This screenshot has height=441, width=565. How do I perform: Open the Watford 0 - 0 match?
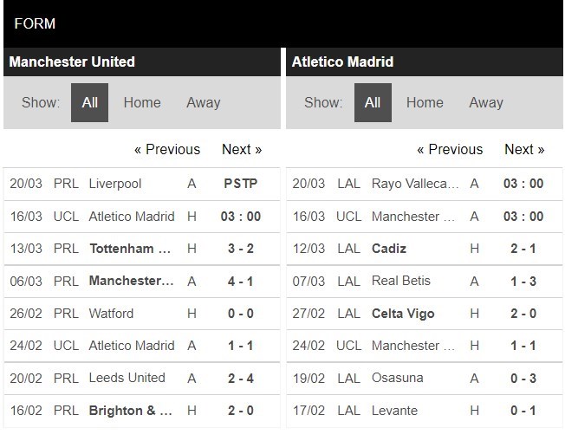[142, 314]
